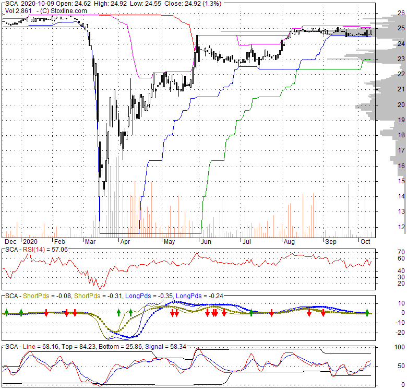Click the '50' axis label in bottom panel
The height and width of the screenshot is (389, 407).
click(401, 366)
